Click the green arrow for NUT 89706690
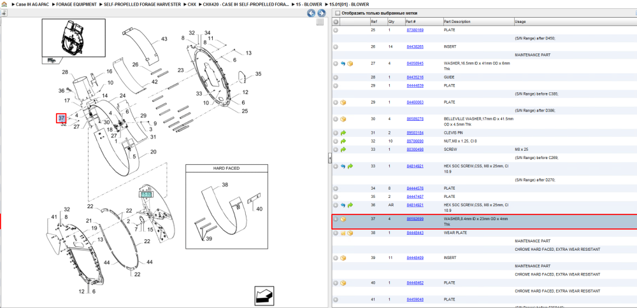This screenshot has height=308, width=637. click(x=343, y=141)
